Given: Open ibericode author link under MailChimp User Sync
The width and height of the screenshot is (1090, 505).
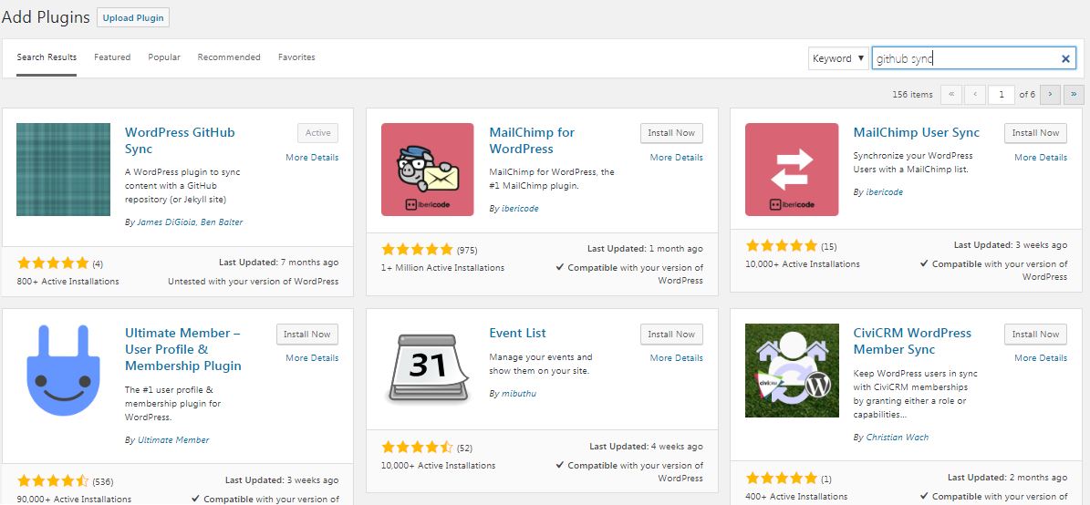Looking at the screenshot, I should click(884, 191).
